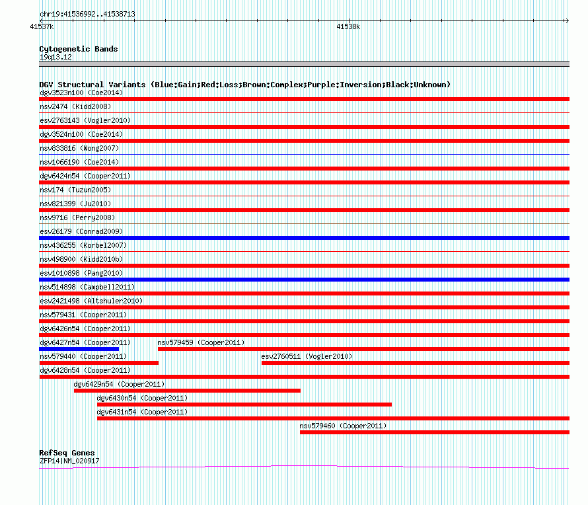Open nsv498900 (Kidd2010b) entry
588x505 pixels.
(81, 259)
